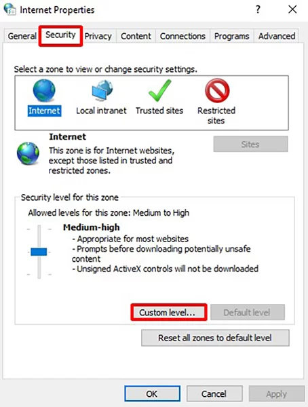Open the General tab

pyautogui.click(x=22, y=36)
